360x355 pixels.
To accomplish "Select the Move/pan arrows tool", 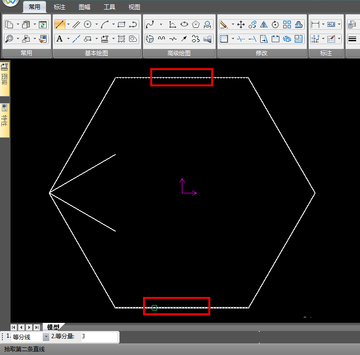I will click(x=241, y=24).
